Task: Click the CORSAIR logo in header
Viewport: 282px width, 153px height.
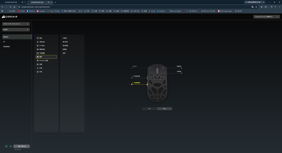Action: pyautogui.click(x=10, y=17)
